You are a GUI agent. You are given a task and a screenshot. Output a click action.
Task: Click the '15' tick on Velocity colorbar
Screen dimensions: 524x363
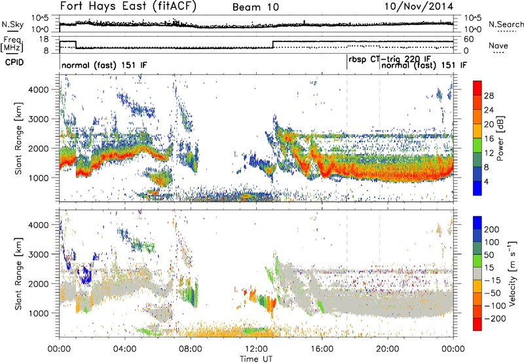[x=489, y=267]
